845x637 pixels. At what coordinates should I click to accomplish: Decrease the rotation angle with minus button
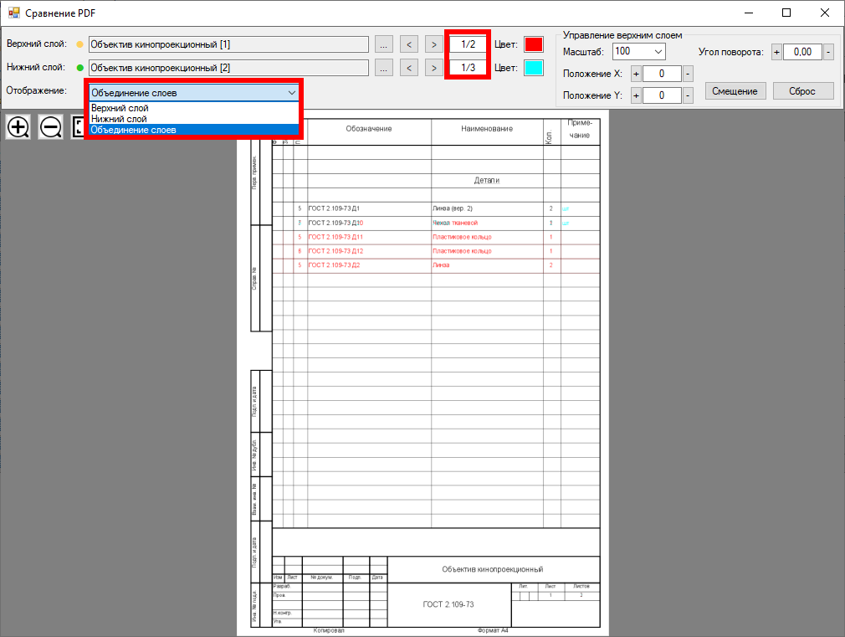[x=828, y=52]
